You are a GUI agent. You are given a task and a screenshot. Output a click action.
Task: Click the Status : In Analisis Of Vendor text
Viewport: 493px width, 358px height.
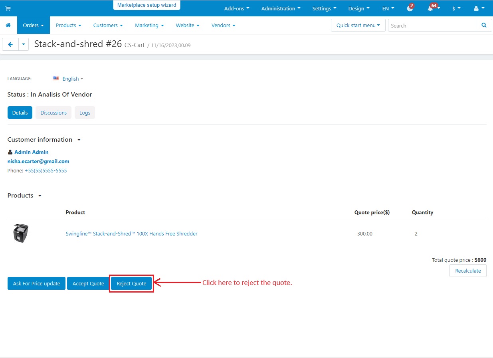coord(50,95)
